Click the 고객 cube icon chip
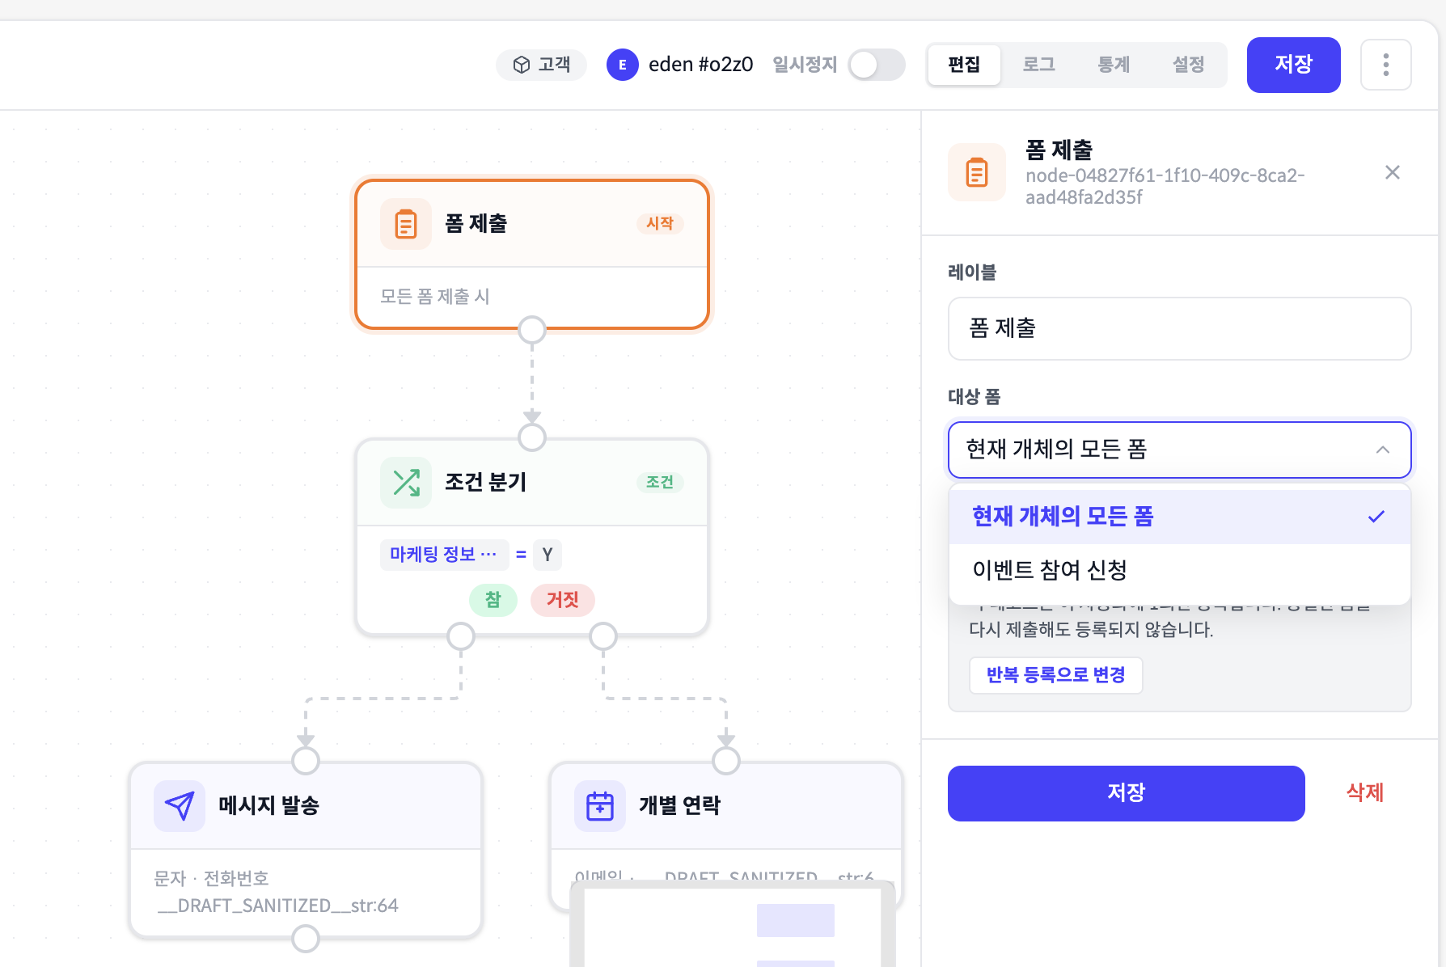Screen dimensions: 1446x967 [541, 65]
